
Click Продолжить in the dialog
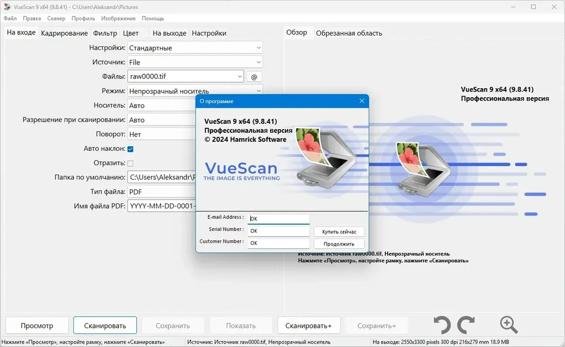[x=339, y=244]
